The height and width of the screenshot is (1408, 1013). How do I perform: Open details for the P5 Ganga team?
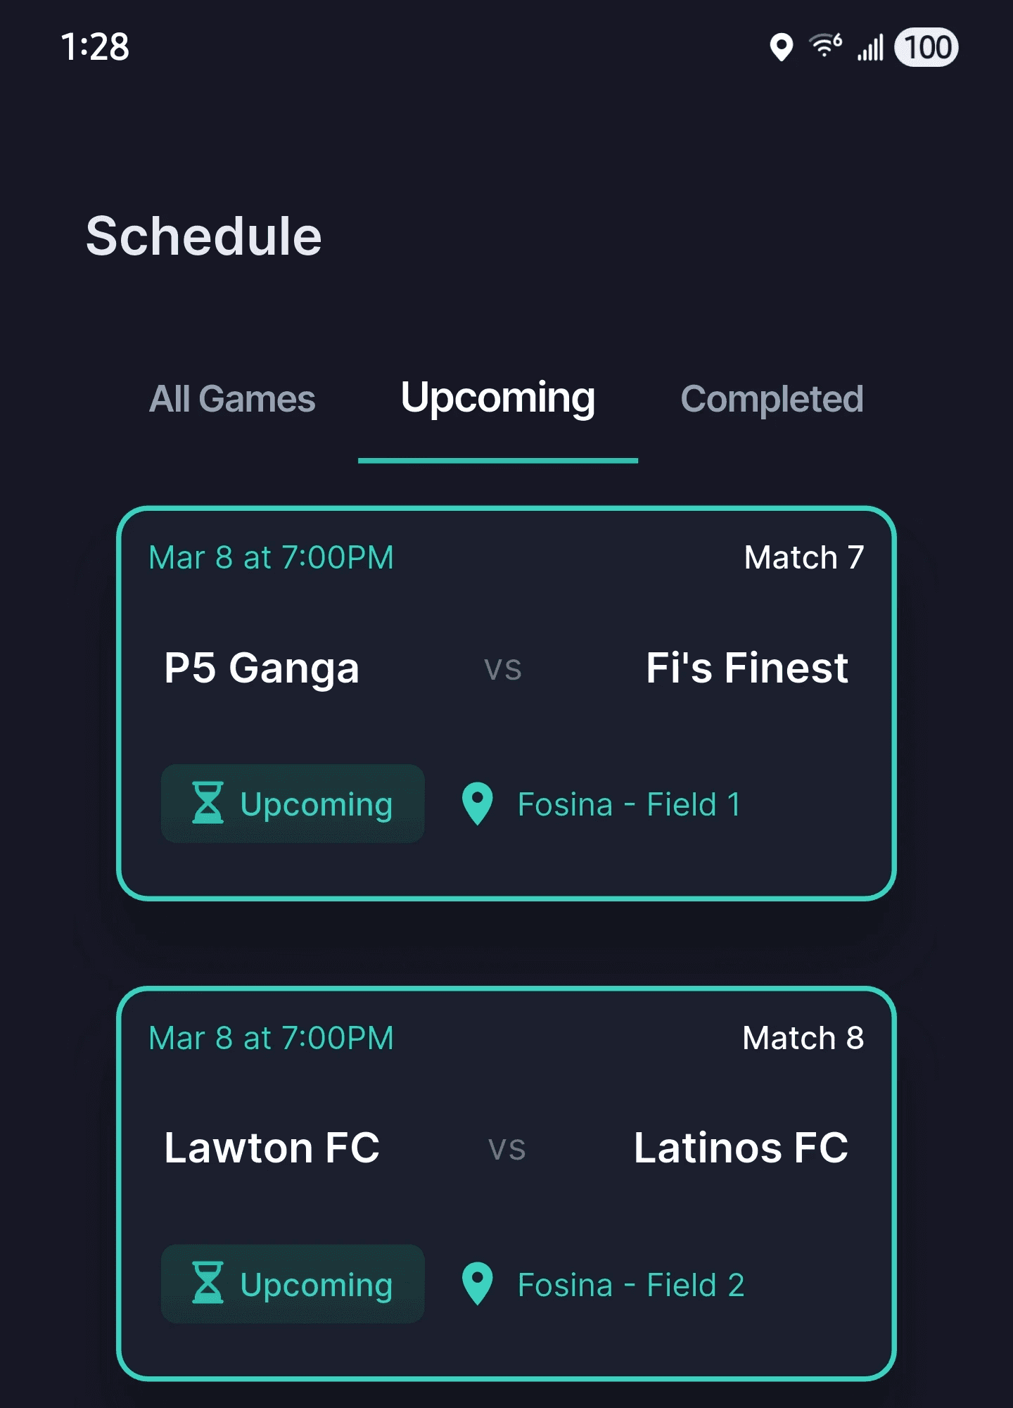tap(261, 668)
